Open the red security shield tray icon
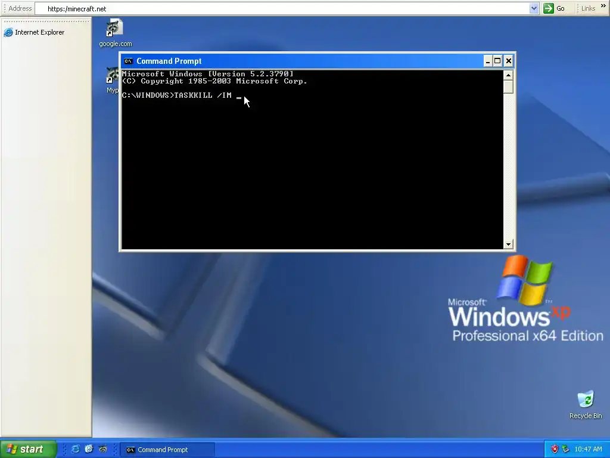Viewport: 610px width, 458px height. coord(555,450)
